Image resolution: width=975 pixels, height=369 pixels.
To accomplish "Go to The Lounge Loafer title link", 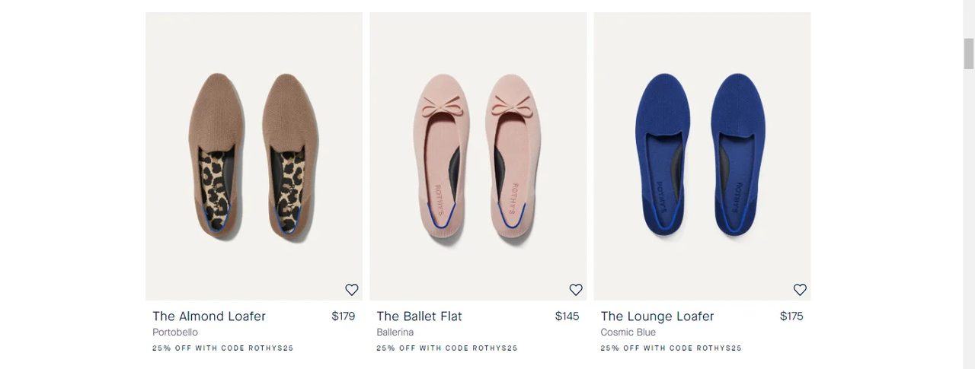I will 657,317.
